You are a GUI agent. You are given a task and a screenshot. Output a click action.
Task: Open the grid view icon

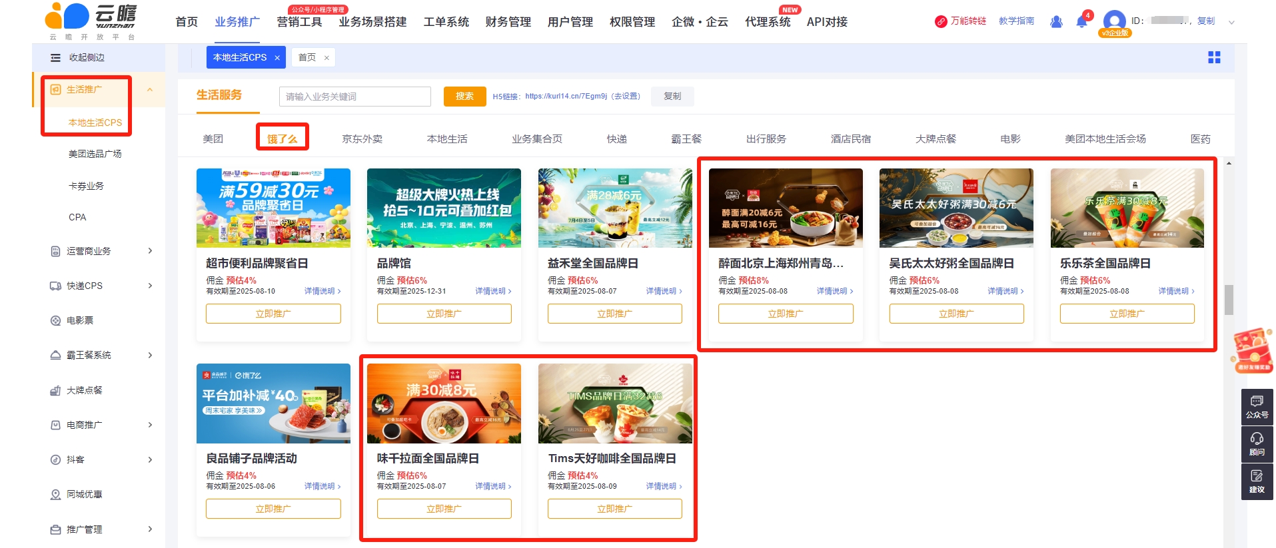tap(1214, 58)
